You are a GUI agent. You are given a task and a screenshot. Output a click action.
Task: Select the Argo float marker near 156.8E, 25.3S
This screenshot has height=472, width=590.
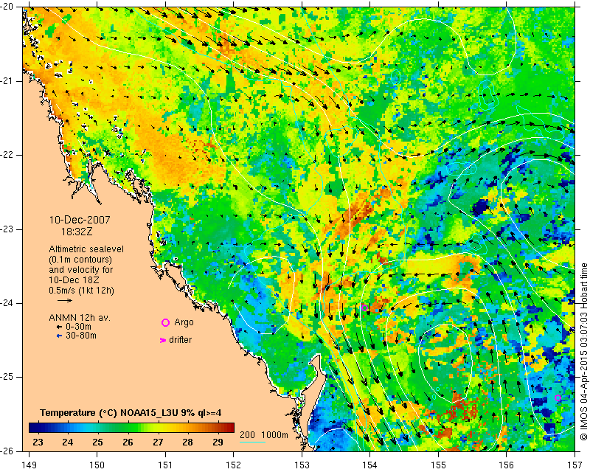click(x=558, y=398)
